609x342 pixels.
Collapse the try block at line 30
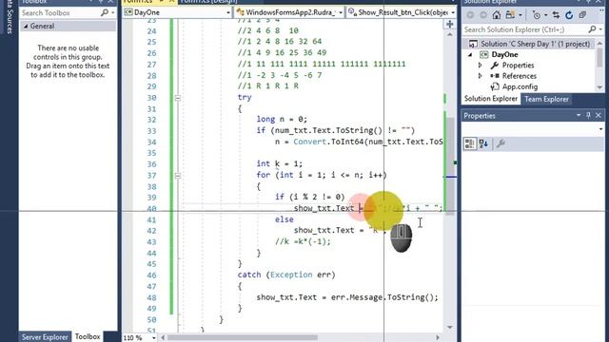click(178, 98)
